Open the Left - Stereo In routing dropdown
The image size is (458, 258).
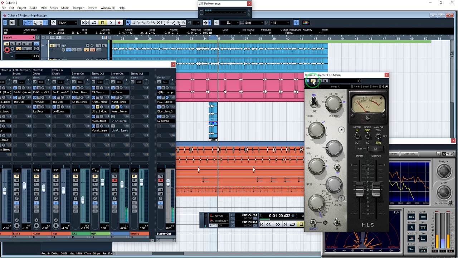tap(21, 70)
